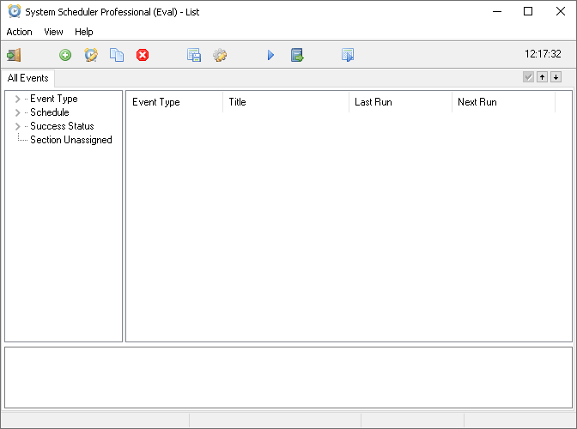Select Event Type in the tree

54,99
